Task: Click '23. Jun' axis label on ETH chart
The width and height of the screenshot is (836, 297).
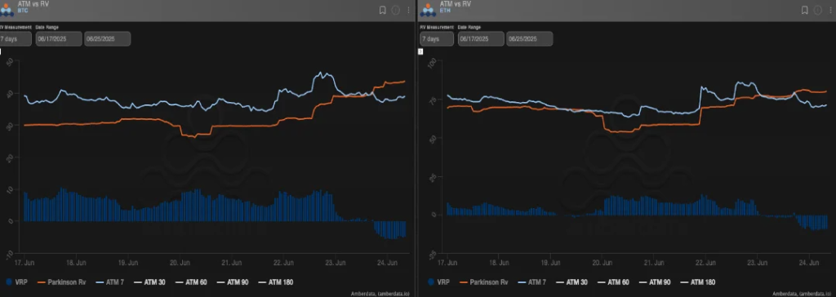Action: (x=757, y=263)
